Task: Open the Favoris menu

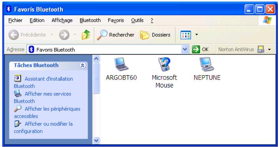Action: [116, 20]
